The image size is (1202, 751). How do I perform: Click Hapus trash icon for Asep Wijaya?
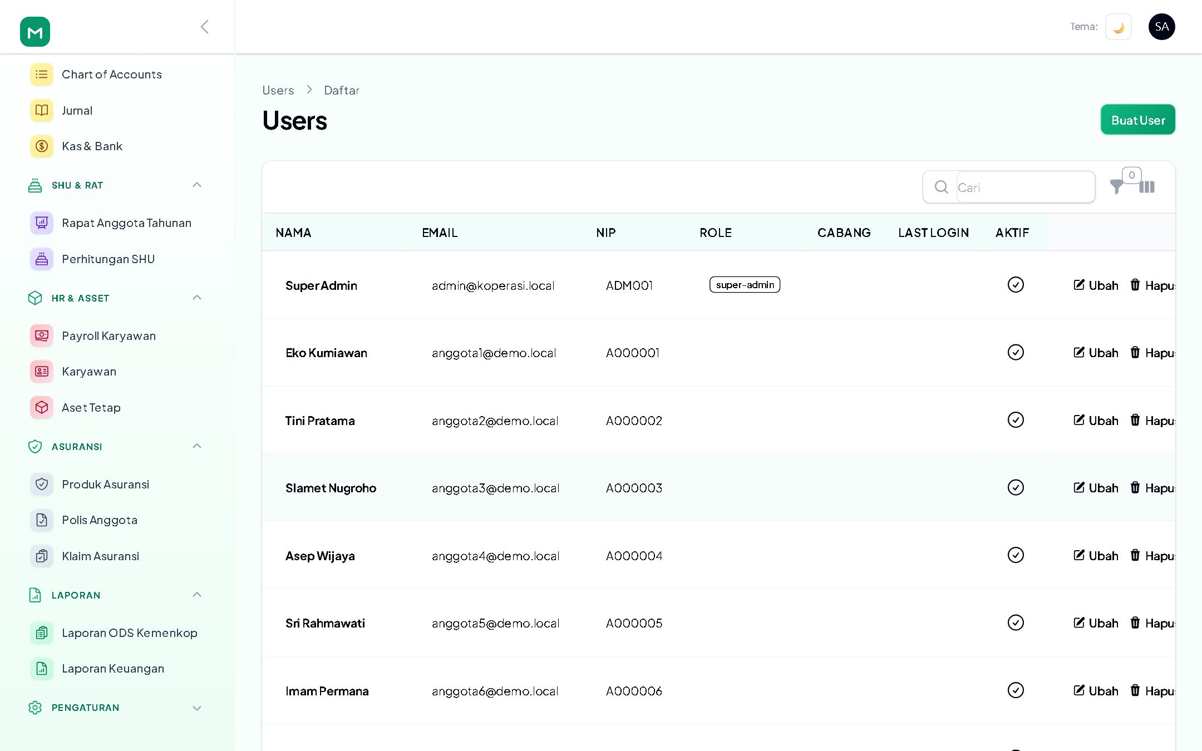coord(1135,555)
